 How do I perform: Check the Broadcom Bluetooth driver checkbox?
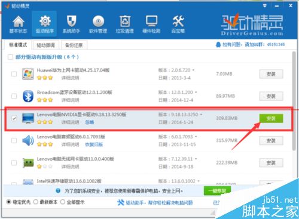[x=14, y=96]
